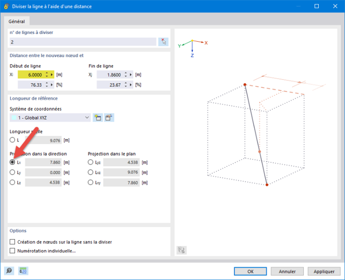Open the Global XYZ coordinate system dropdown

[x=50, y=118]
